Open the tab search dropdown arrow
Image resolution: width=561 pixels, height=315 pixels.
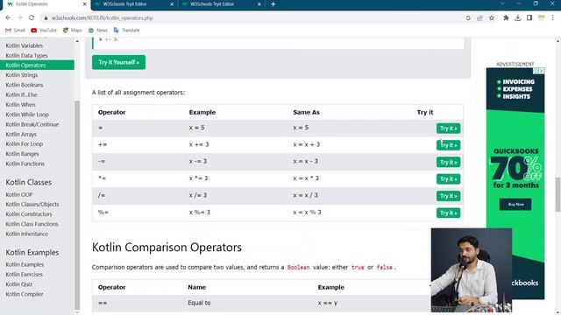(502, 3)
